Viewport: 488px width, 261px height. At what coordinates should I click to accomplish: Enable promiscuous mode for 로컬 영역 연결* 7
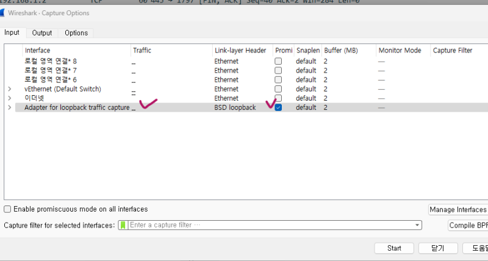coord(278,71)
